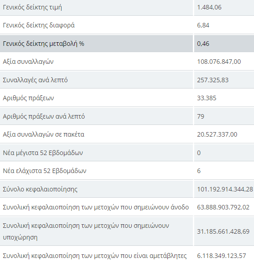This screenshot has height=262, width=254.
Task: Click the 6.118.349.123,57 unchanged stocks value
Action: pos(222,256)
